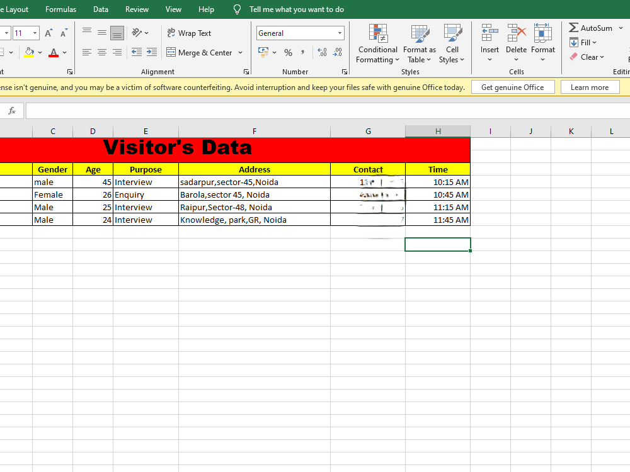Increase the cell indent
Image resolution: width=630 pixels, height=472 pixels.
click(x=152, y=52)
